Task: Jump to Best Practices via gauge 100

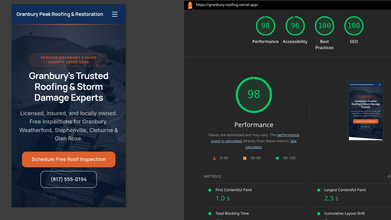Action: 325,26
